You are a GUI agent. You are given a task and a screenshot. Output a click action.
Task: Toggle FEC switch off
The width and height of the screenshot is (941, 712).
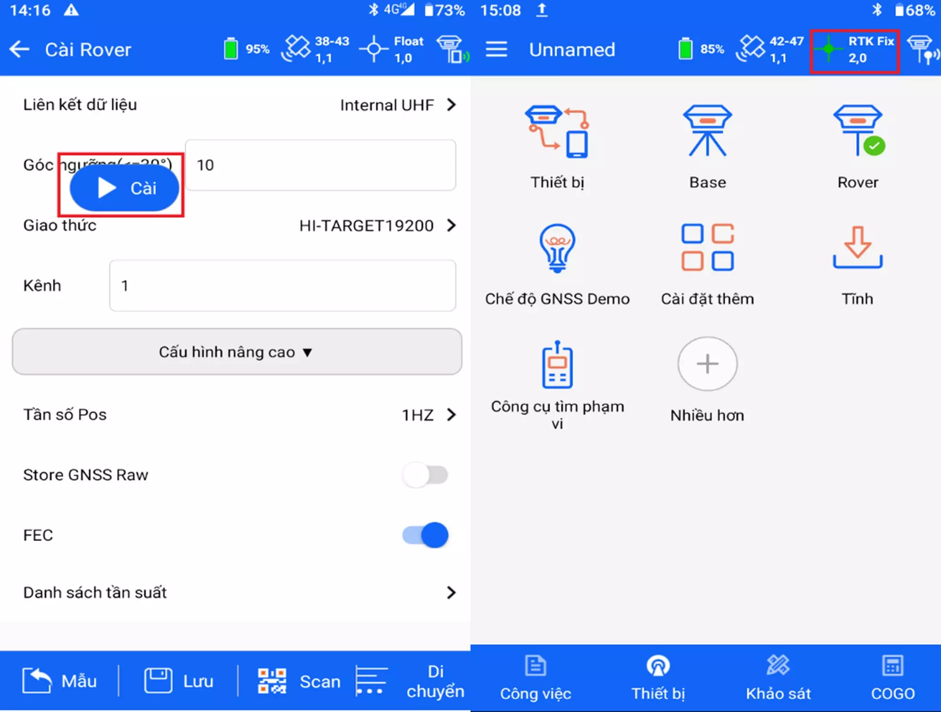tap(431, 534)
